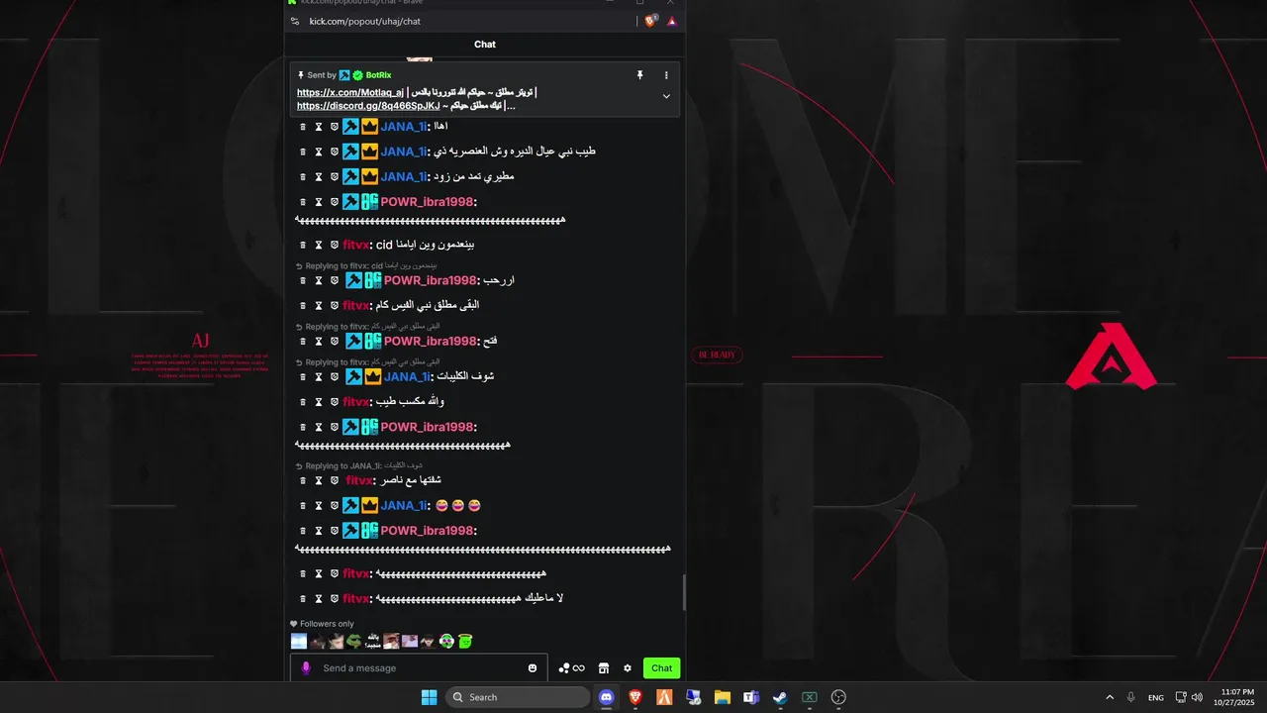Shield icon beside 'والله مكسب طيب' message
This screenshot has width=1267, height=713.
335,402
